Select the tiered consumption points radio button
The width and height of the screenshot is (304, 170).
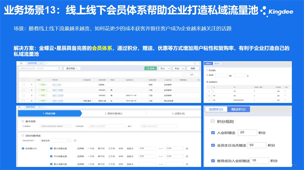coord(207,82)
